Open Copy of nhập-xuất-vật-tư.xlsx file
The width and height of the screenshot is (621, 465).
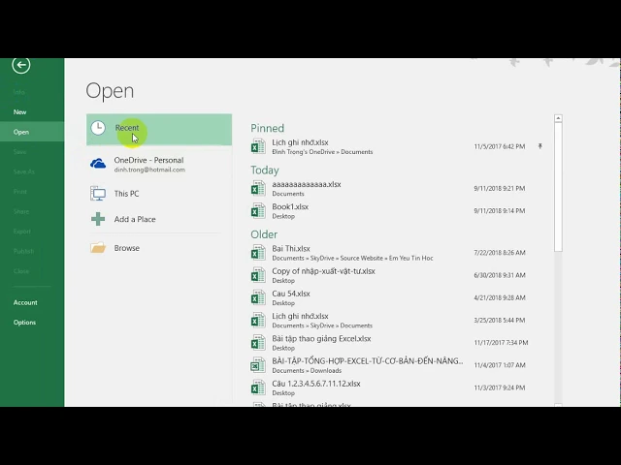323,271
